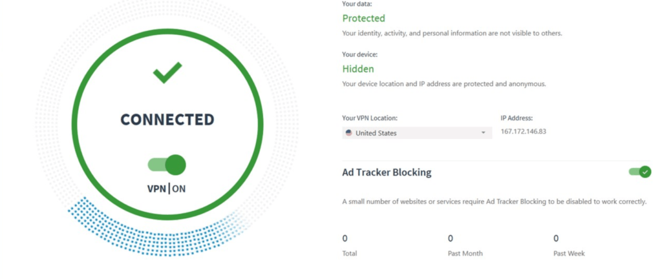Disable the Ad Tracker Blocking toggle
662x279 pixels.
639,172
